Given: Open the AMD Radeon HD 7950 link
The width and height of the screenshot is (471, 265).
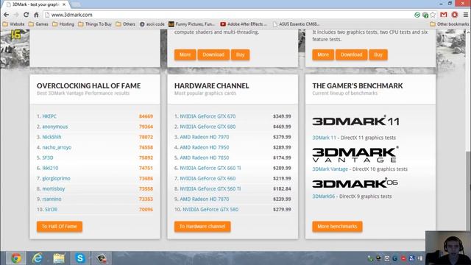Looking at the screenshot, I should 205,147.
